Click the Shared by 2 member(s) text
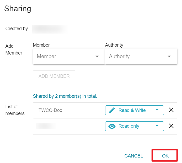 (65, 96)
